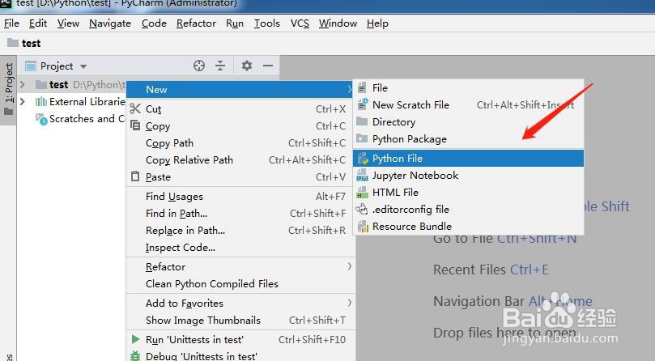Open the Edit menu

38,23
